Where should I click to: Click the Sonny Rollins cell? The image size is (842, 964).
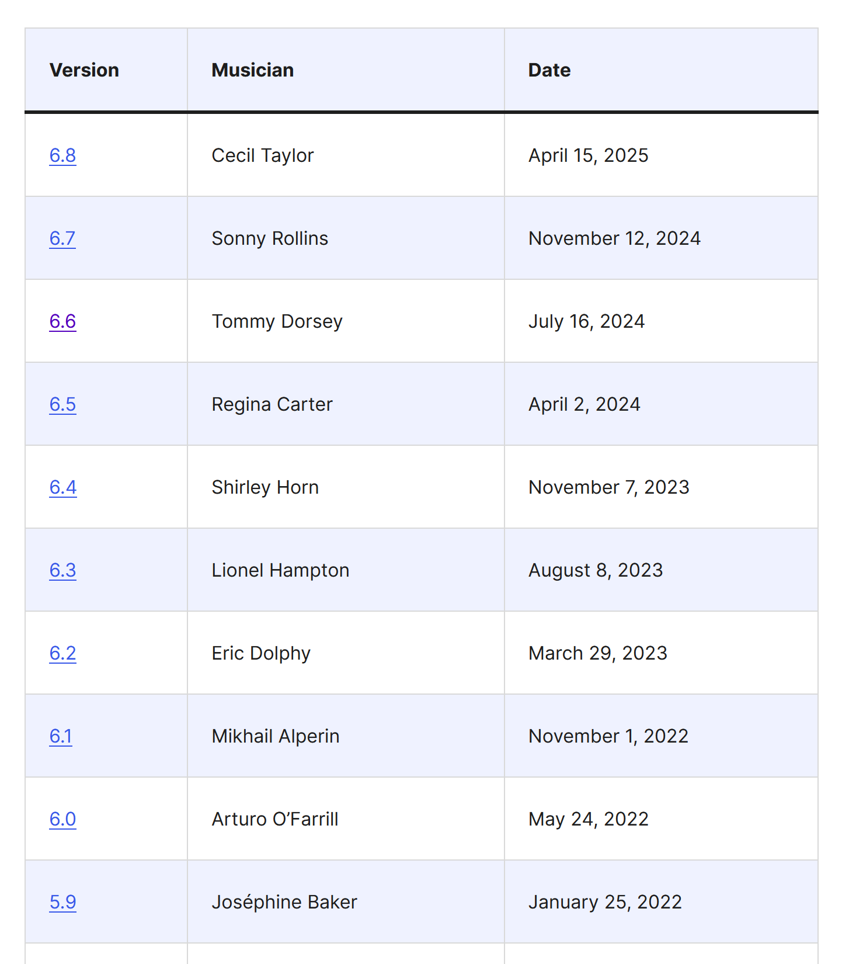[346, 238]
